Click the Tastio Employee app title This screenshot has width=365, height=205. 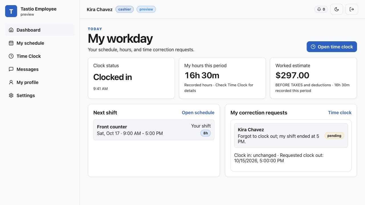tap(38, 9)
